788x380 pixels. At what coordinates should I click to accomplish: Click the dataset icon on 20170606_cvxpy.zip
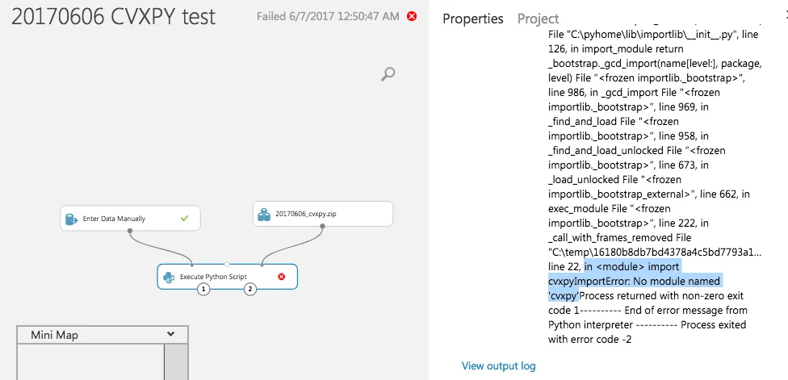(264, 214)
